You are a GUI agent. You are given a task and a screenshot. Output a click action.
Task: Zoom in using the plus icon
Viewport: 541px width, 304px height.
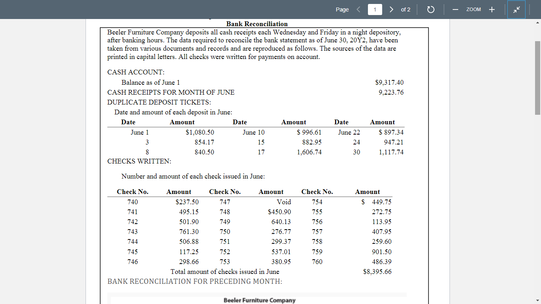[491, 9]
